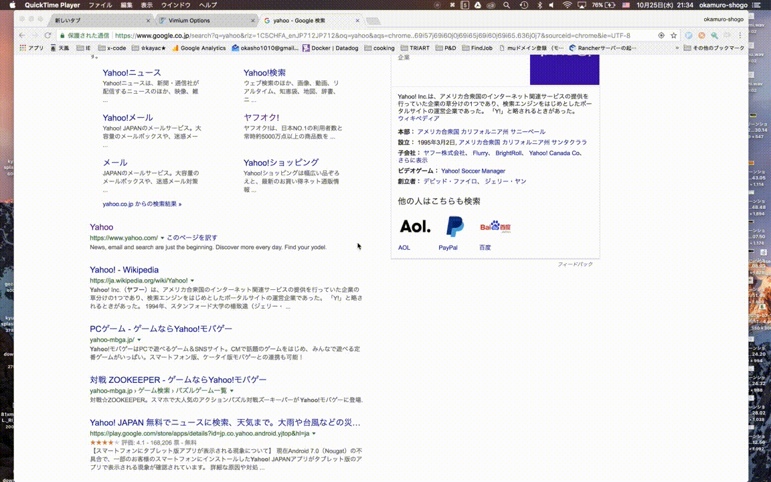Image resolution: width=771 pixels, height=482 pixels.
Task: Click the Baidu 百度 logo thumbnail
Action: click(495, 226)
